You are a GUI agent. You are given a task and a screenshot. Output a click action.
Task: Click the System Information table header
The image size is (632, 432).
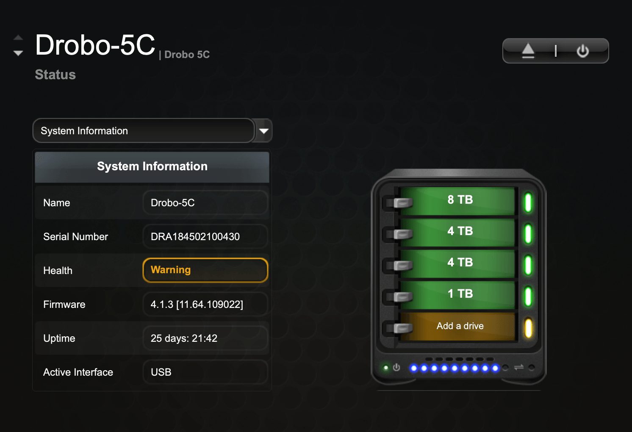pyautogui.click(x=152, y=166)
